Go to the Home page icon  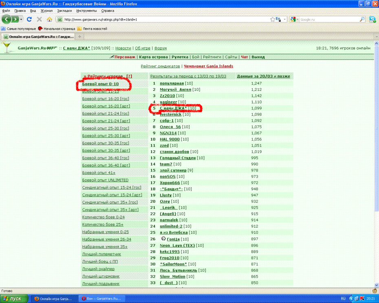[x=49, y=19]
